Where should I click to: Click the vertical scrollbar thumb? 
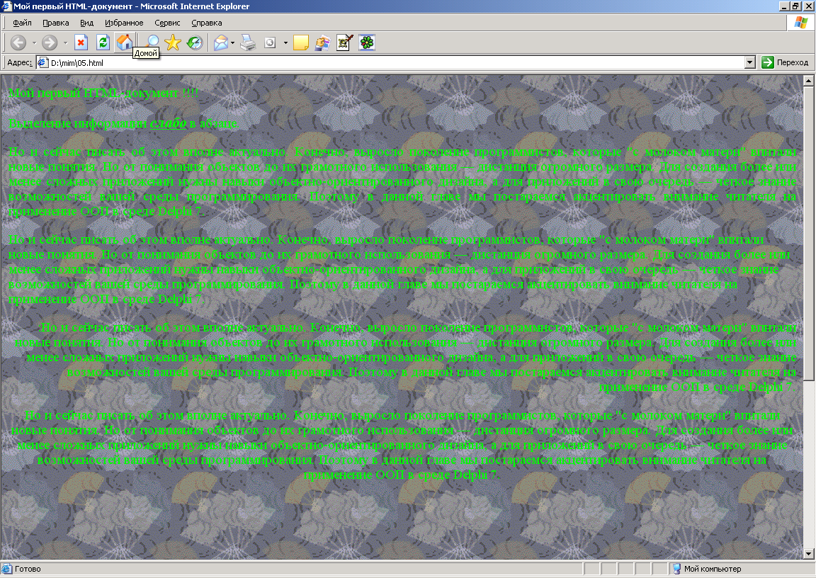point(808,234)
